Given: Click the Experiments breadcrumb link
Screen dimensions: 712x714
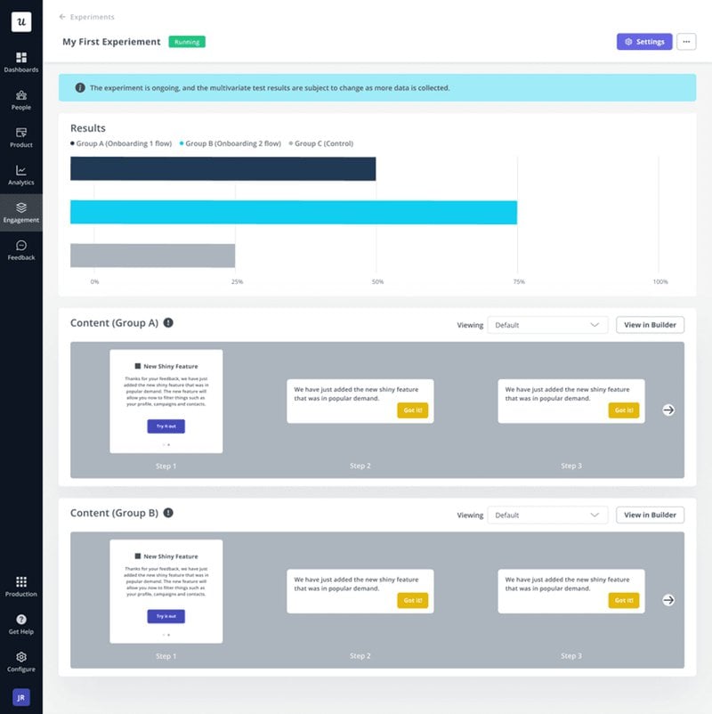Looking at the screenshot, I should click(93, 16).
